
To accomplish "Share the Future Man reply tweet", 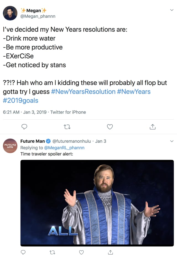I will click(110, 252).
